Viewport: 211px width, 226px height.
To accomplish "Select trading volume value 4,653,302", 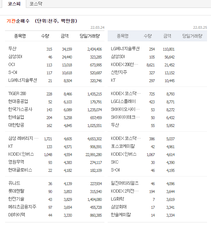I will pos(94,139).
